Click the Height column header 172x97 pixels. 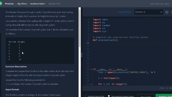(21, 42)
